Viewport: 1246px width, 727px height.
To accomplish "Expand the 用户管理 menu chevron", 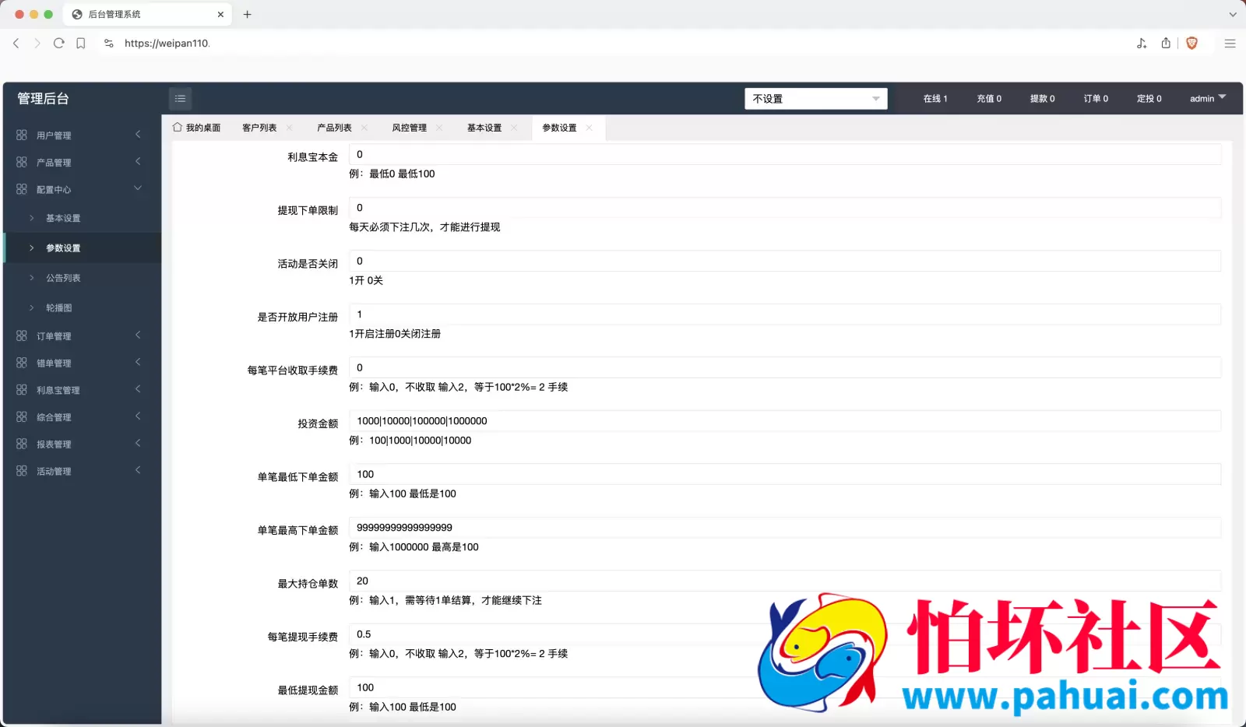I will click(x=139, y=135).
